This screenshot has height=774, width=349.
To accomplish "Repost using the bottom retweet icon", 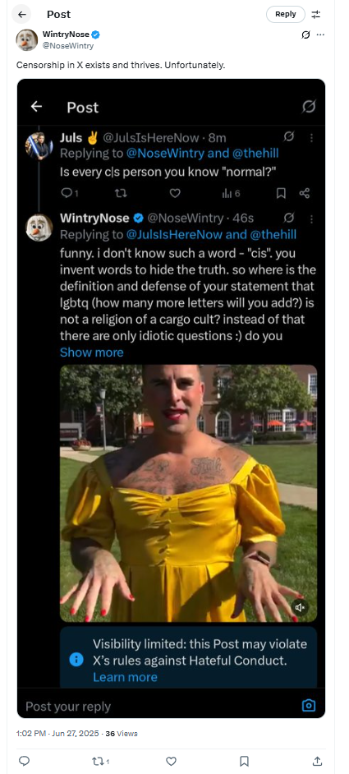I will [x=97, y=761].
